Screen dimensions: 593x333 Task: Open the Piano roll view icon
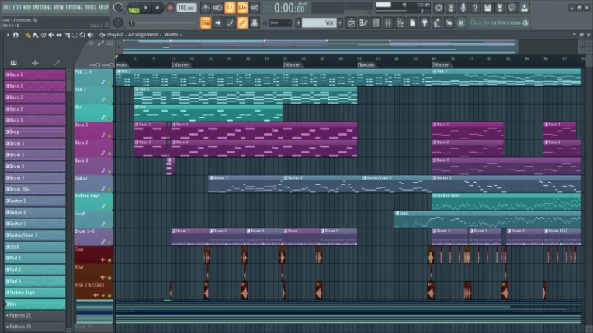pyautogui.click(x=363, y=23)
